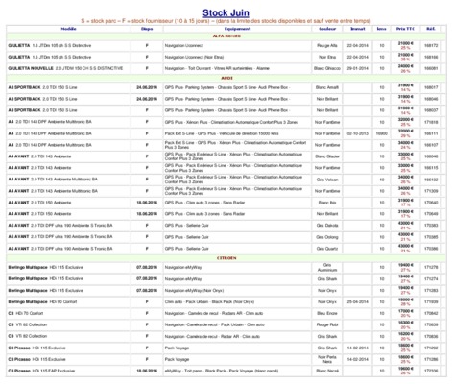Click the '172336' reference number cell
The width and height of the screenshot is (452, 384).
click(x=431, y=371)
